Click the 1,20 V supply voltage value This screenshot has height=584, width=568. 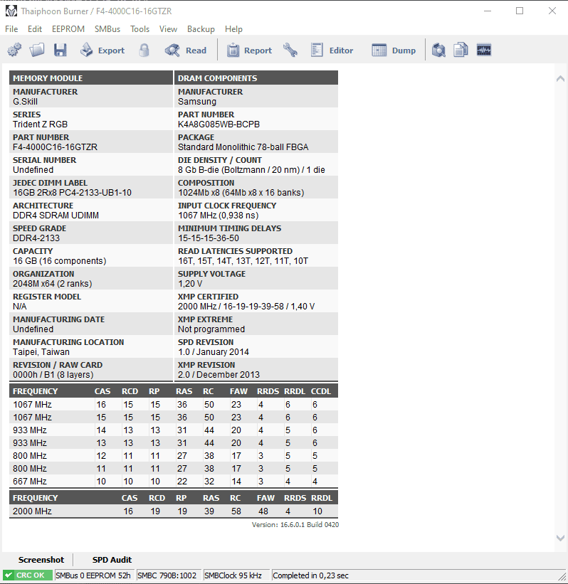(190, 284)
